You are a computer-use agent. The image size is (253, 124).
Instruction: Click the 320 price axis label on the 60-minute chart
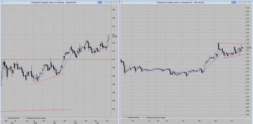[x=247, y=61]
